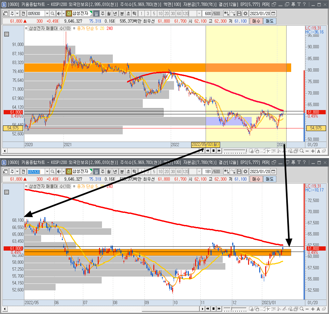Switch top chart to 분 (minute) period
329x314 pixels.
coord(122,13)
